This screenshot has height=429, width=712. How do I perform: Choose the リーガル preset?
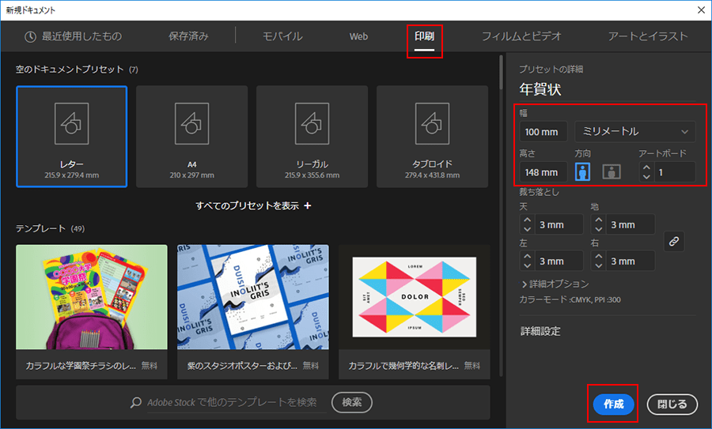point(312,137)
